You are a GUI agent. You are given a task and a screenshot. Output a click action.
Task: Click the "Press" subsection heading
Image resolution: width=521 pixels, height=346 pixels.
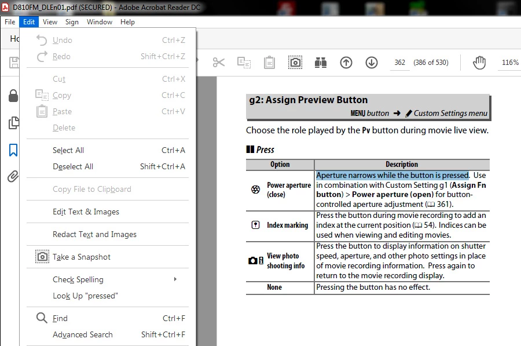click(x=265, y=150)
